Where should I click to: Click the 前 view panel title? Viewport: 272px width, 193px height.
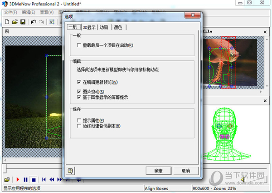coord(7,31)
